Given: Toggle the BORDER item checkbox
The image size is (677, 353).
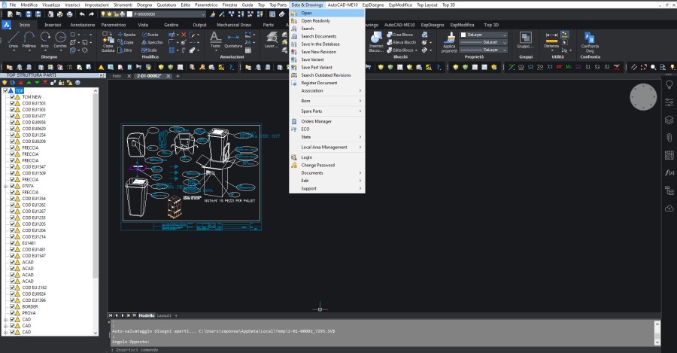Looking at the screenshot, I should pos(11,307).
